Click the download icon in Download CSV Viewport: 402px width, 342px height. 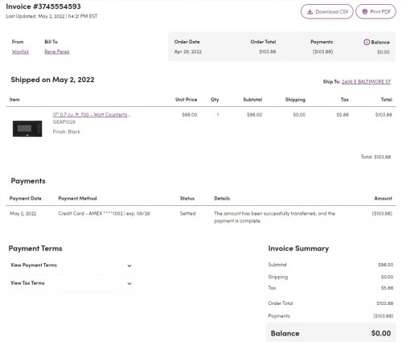coord(310,12)
